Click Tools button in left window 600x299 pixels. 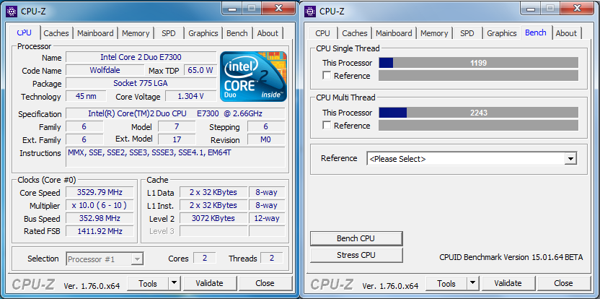pos(148,283)
